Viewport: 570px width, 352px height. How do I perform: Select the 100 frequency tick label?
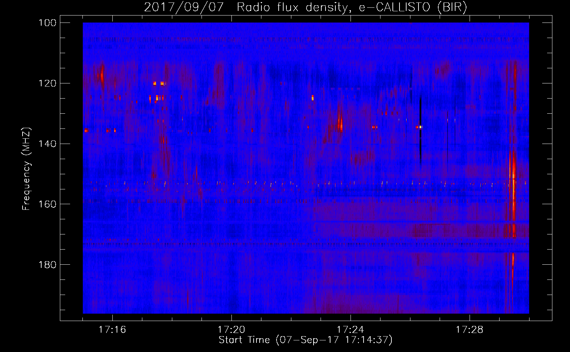pyautogui.click(x=48, y=23)
